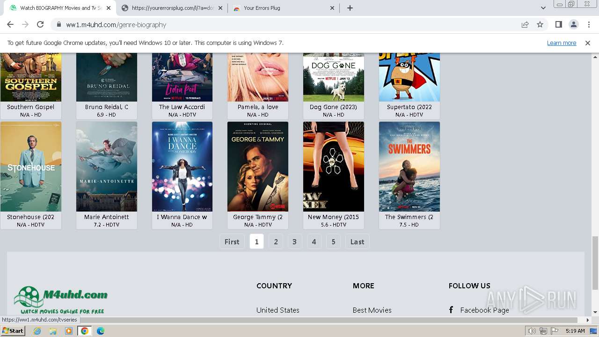Viewport: 599px width, 337px height.
Task: Launch Internet Explorer from the taskbar
Action: tap(37, 331)
